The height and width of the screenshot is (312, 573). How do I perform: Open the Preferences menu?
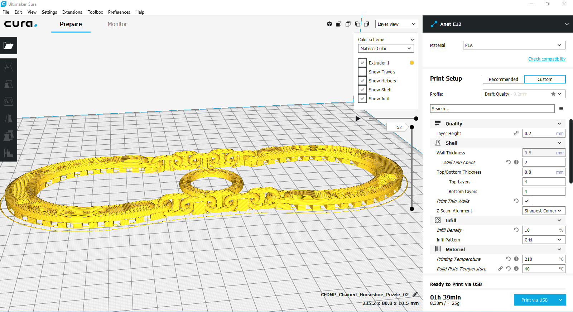click(119, 12)
